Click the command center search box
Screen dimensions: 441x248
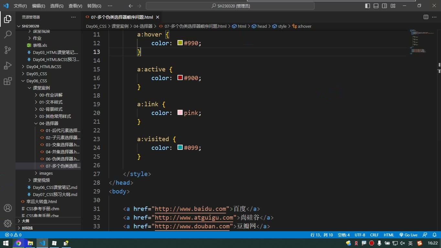[230, 6]
